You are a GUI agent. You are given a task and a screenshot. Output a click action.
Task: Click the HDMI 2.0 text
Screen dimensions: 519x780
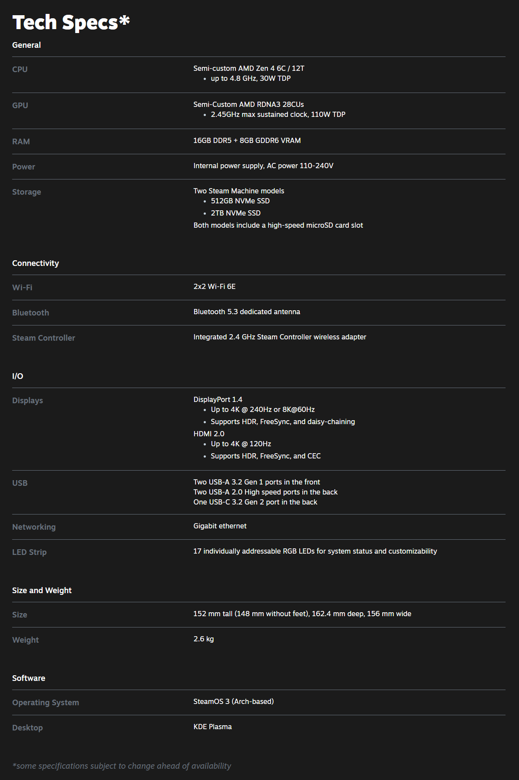pyautogui.click(x=209, y=434)
